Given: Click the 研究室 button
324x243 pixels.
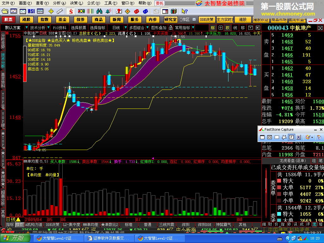Looking at the screenshot, I should point(171,19).
